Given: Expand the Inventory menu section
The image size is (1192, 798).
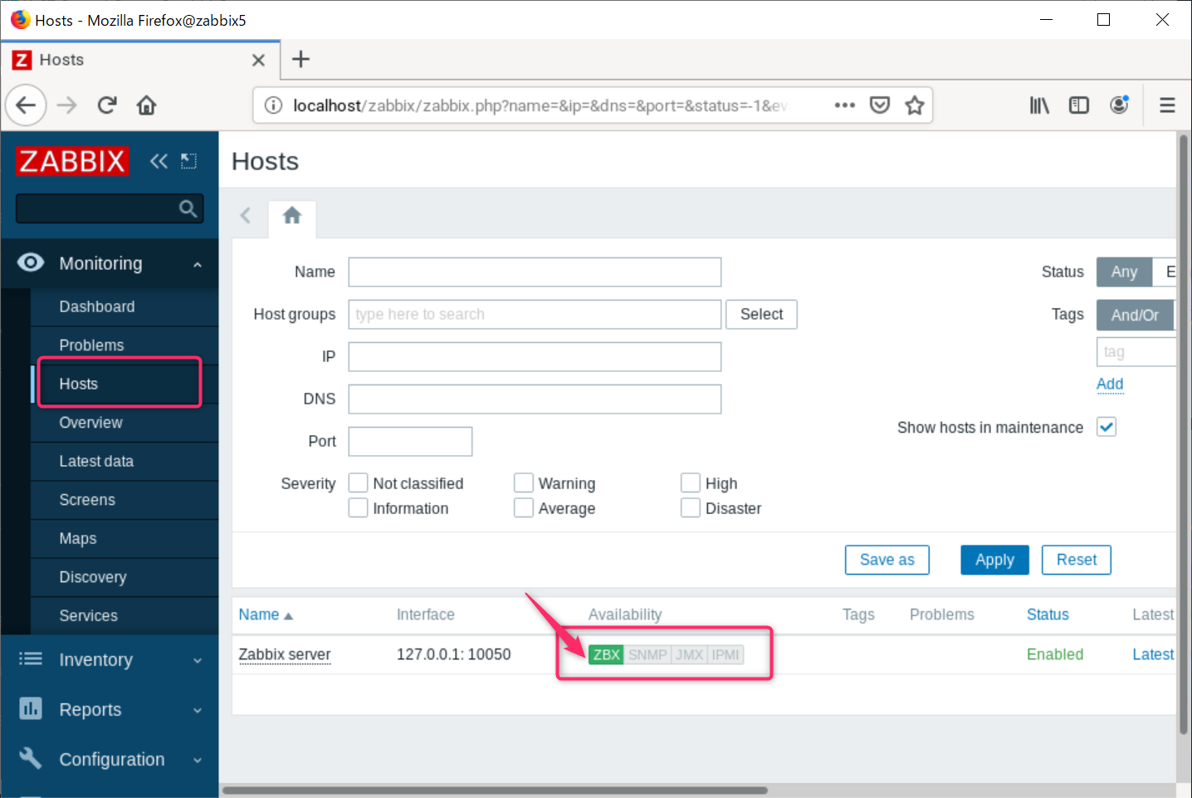Looking at the screenshot, I should click(x=198, y=661).
